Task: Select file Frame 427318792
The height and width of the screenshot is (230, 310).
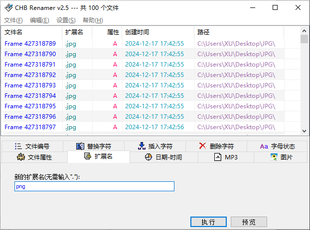Action: point(30,75)
